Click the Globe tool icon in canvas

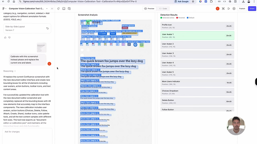coord(135,44)
